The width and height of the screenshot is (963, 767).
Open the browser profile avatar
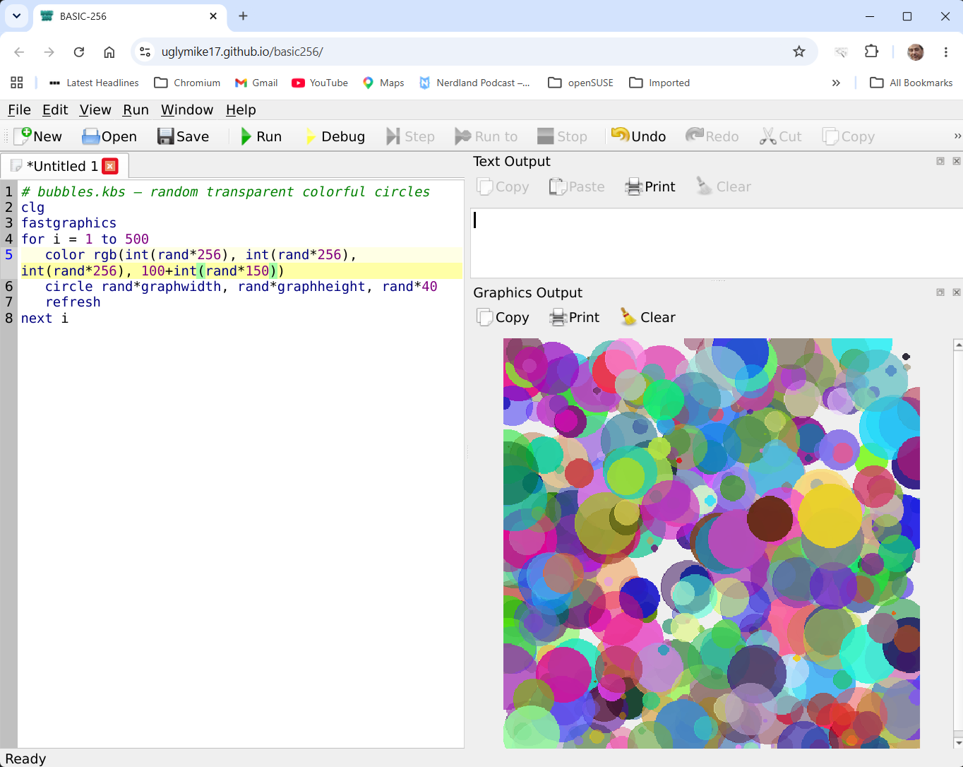916,52
